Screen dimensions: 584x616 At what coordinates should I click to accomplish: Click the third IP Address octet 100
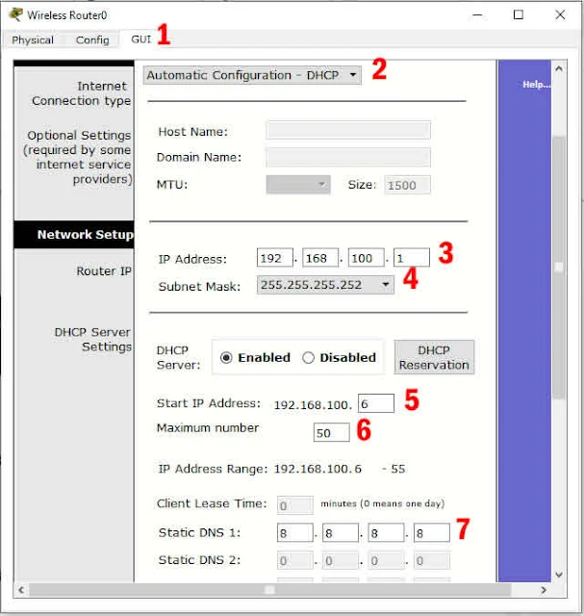pos(366,258)
